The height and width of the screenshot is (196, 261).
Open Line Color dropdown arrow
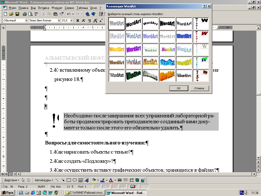pos(107,180)
